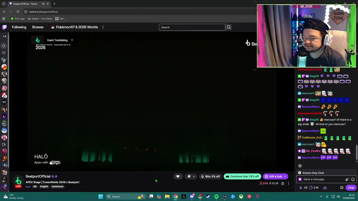Reload the Twitch page

click(18, 12)
